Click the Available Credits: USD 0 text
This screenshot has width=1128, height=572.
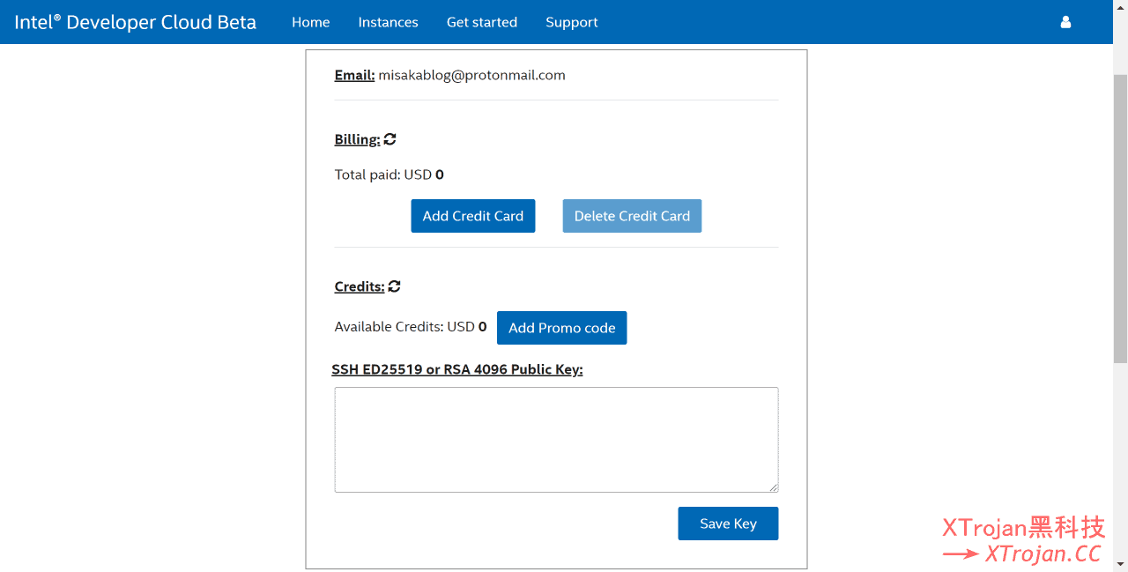(x=411, y=327)
